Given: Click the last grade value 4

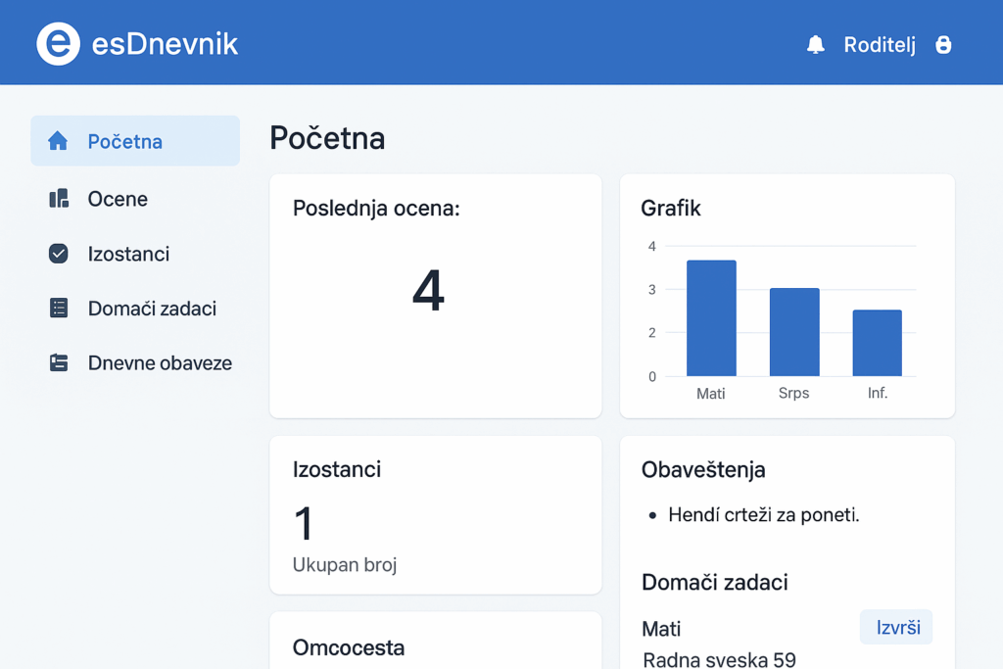Looking at the screenshot, I should (x=428, y=290).
